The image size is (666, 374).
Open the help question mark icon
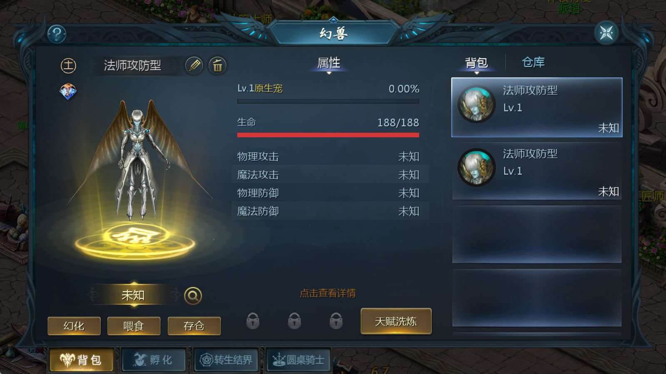[57, 34]
